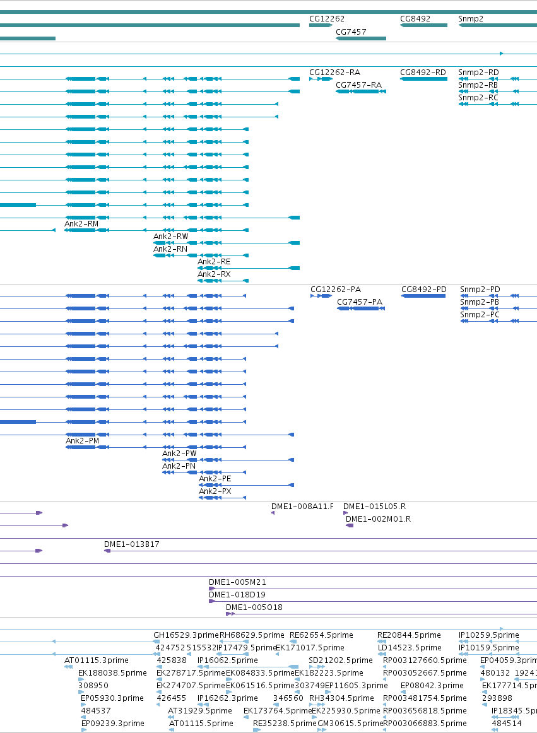The height and width of the screenshot is (733, 537).
Task: Select EST label RH34304.5prime
Action: (x=341, y=698)
